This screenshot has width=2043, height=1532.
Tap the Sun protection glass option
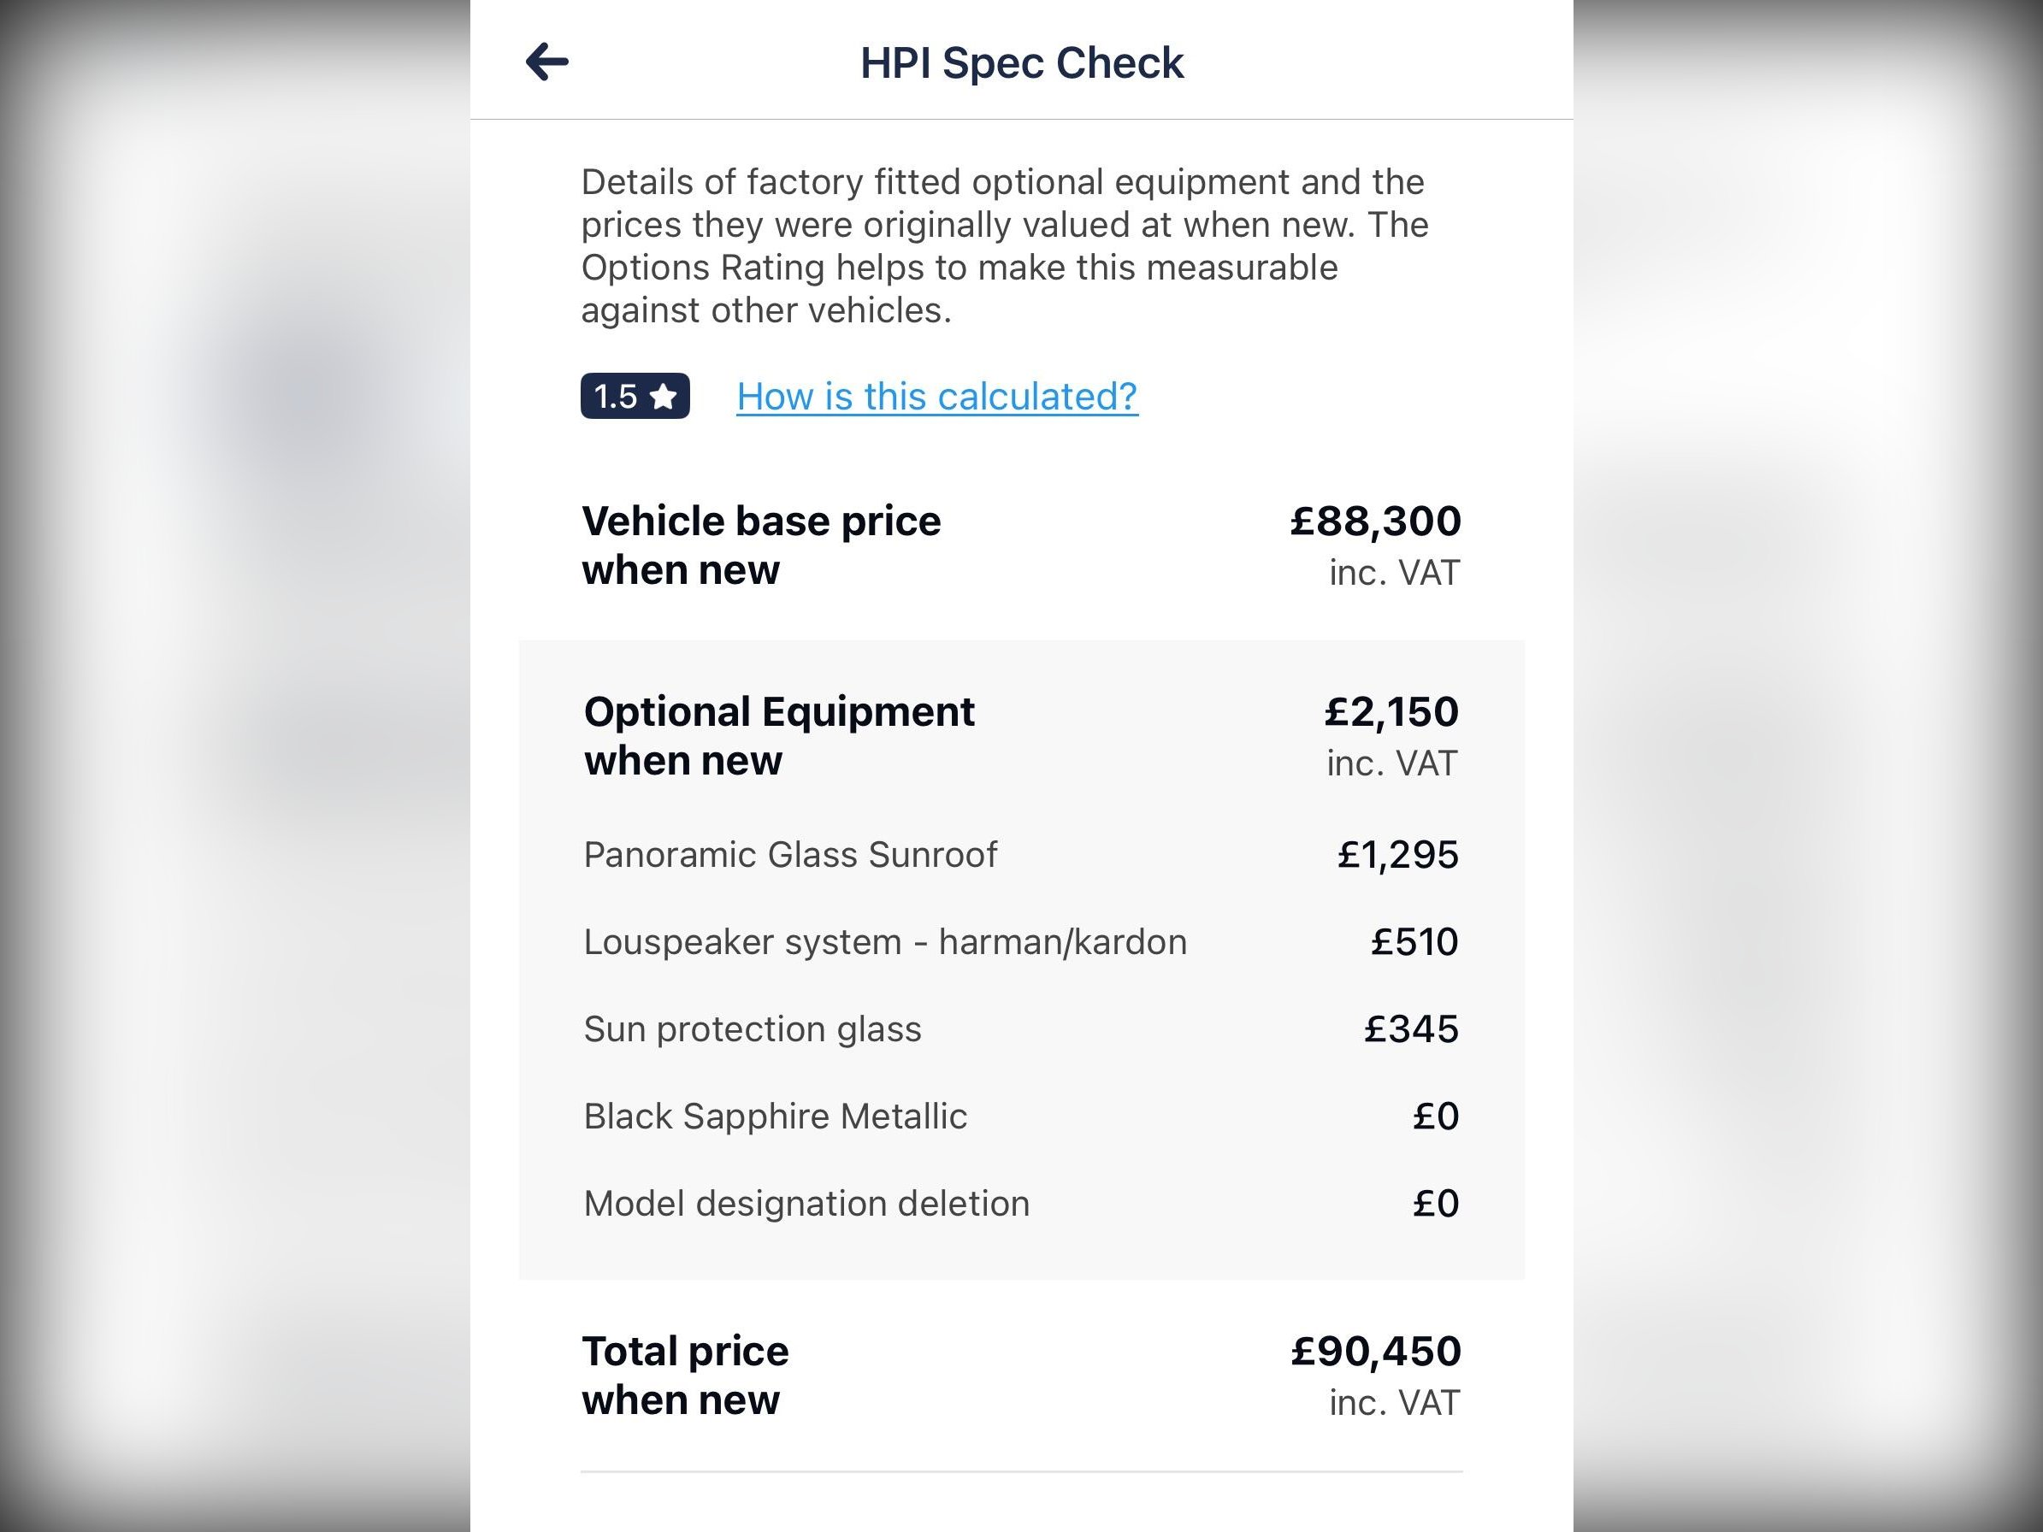(x=753, y=1028)
